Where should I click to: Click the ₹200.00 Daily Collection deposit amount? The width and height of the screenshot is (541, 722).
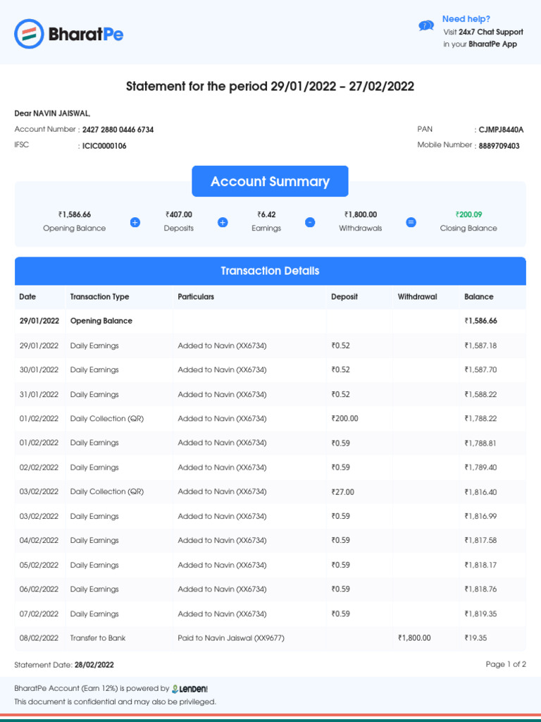pyautogui.click(x=345, y=418)
